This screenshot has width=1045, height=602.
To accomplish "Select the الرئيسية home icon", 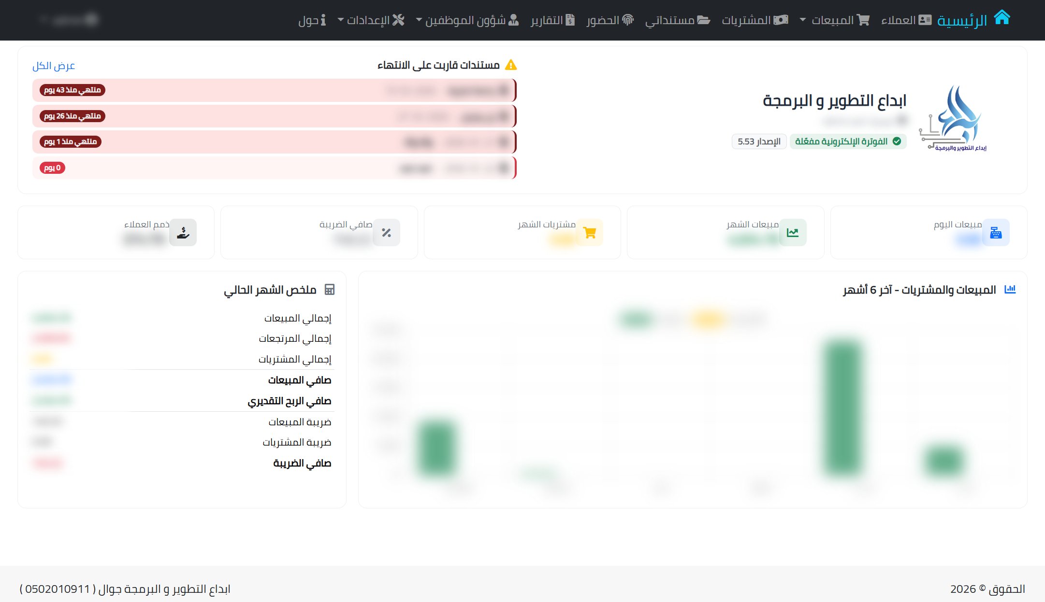I will point(1002,18).
